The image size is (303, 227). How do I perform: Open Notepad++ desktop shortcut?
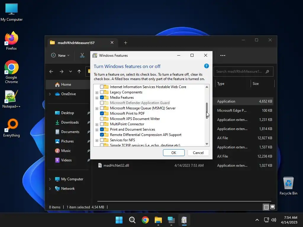click(x=12, y=99)
